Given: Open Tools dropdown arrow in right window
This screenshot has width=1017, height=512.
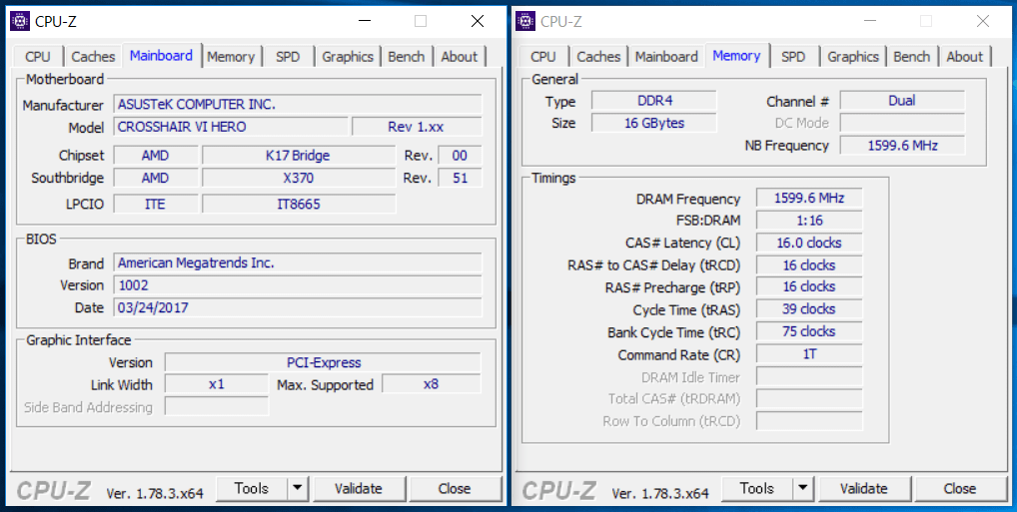Looking at the screenshot, I should click(x=803, y=489).
